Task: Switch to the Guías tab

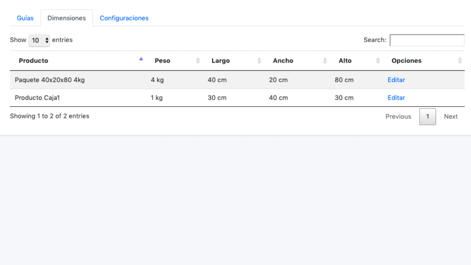Action: point(25,18)
